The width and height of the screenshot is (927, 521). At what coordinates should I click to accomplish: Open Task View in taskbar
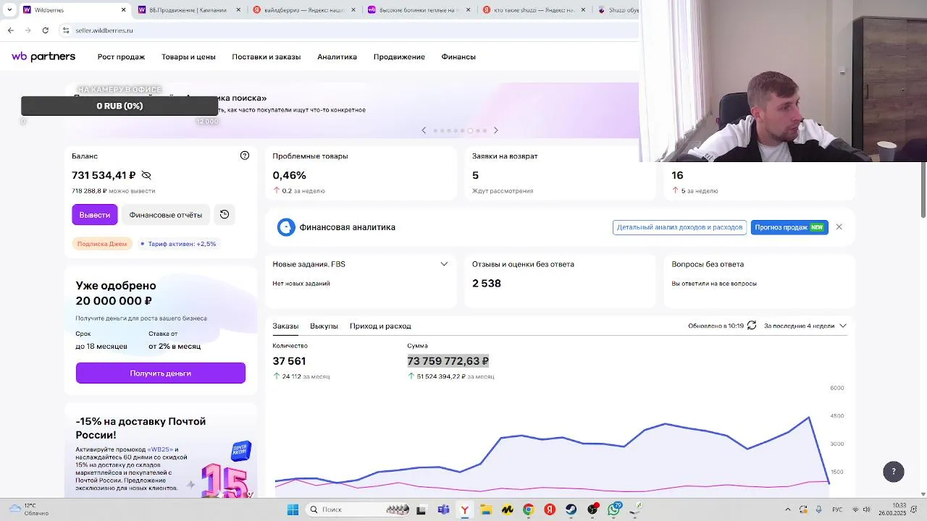click(421, 509)
